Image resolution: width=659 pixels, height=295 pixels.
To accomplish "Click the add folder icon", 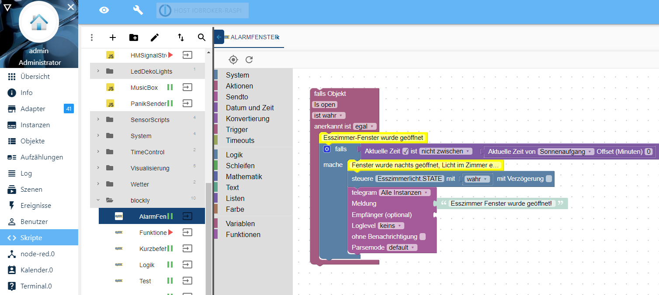I will 134,37.
